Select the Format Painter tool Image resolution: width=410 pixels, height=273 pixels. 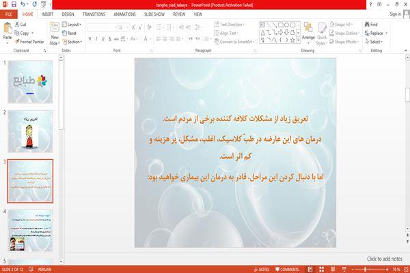(29, 42)
